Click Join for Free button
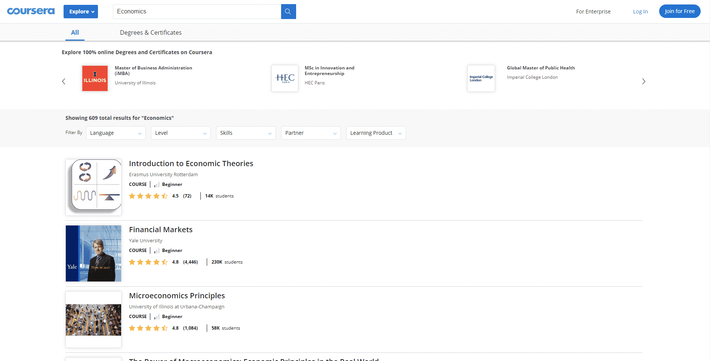This screenshot has height=361, width=710. tap(680, 11)
